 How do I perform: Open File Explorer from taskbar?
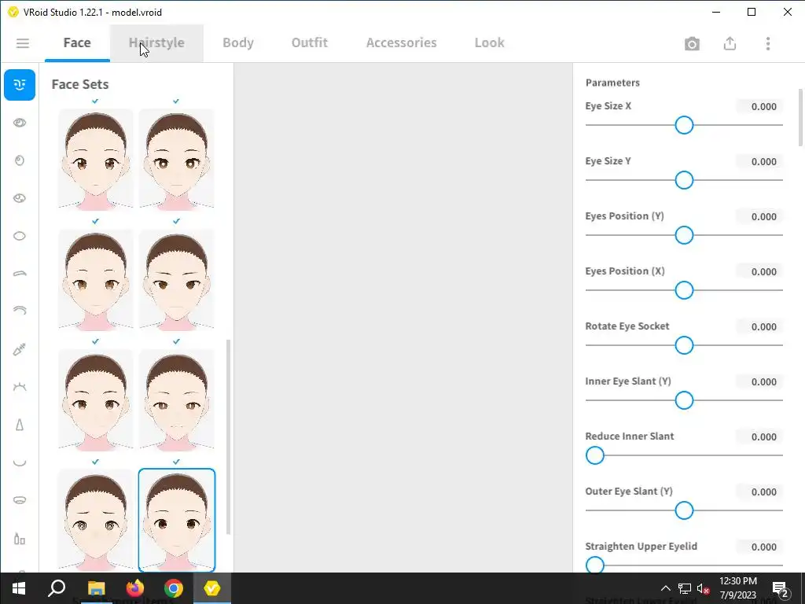[x=96, y=588]
